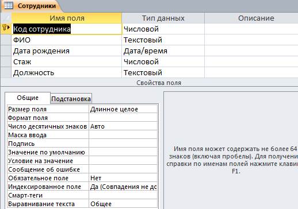Open data type dropdown for Стаж
The height and width of the screenshot is (209, 298).
(163, 62)
